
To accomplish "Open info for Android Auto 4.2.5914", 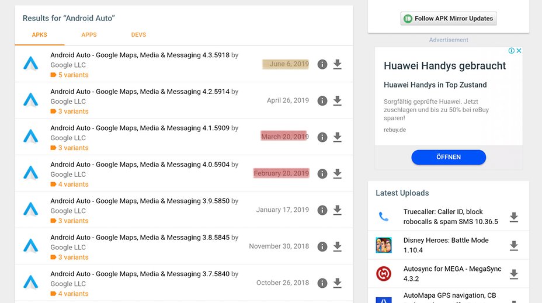I will 322,100.
